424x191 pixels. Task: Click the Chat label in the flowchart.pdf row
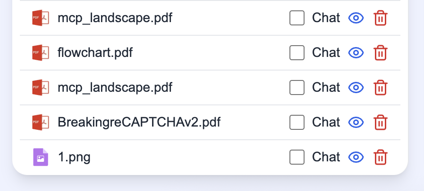click(x=326, y=53)
